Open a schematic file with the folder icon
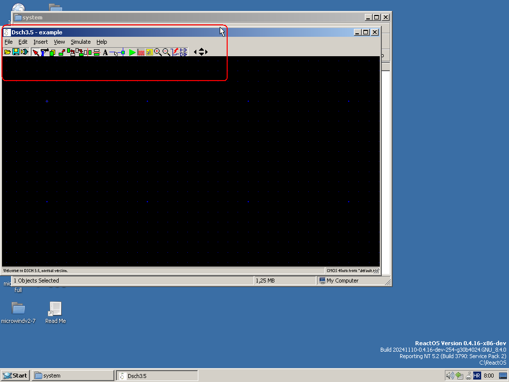The width and height of the screenshot is (509, 382). [7, 52]
